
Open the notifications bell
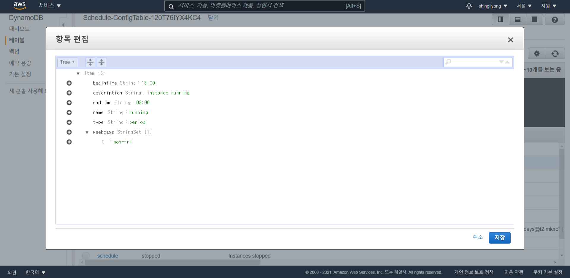pos(469,6)
